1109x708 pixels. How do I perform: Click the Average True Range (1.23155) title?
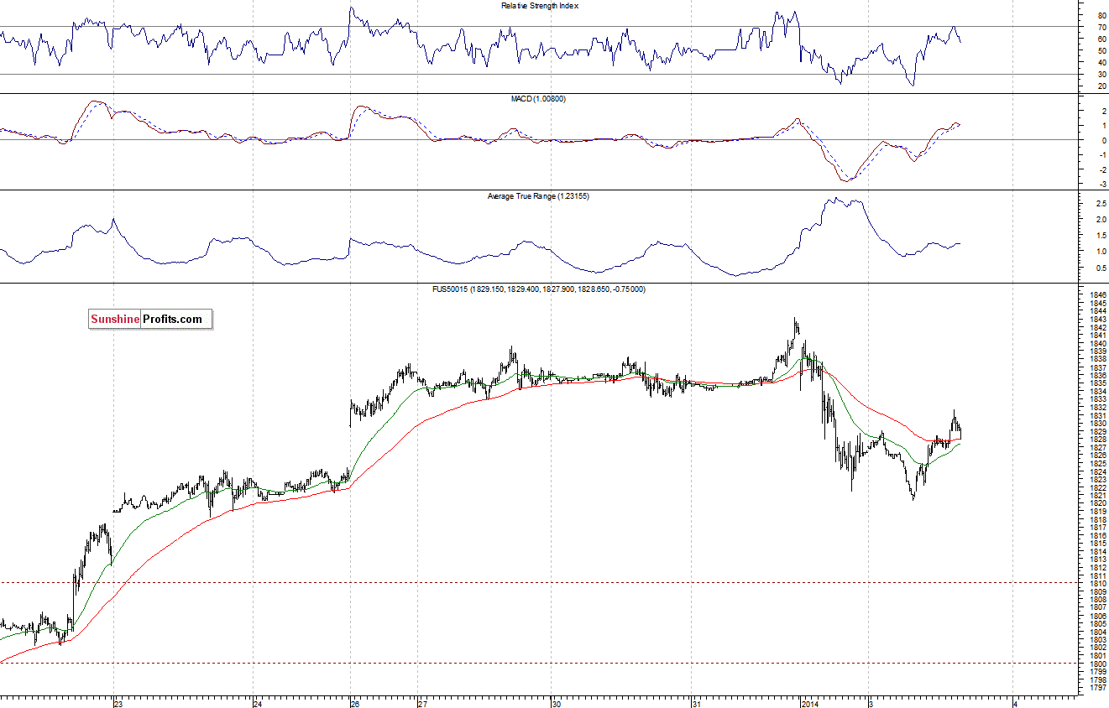[539, 196]
